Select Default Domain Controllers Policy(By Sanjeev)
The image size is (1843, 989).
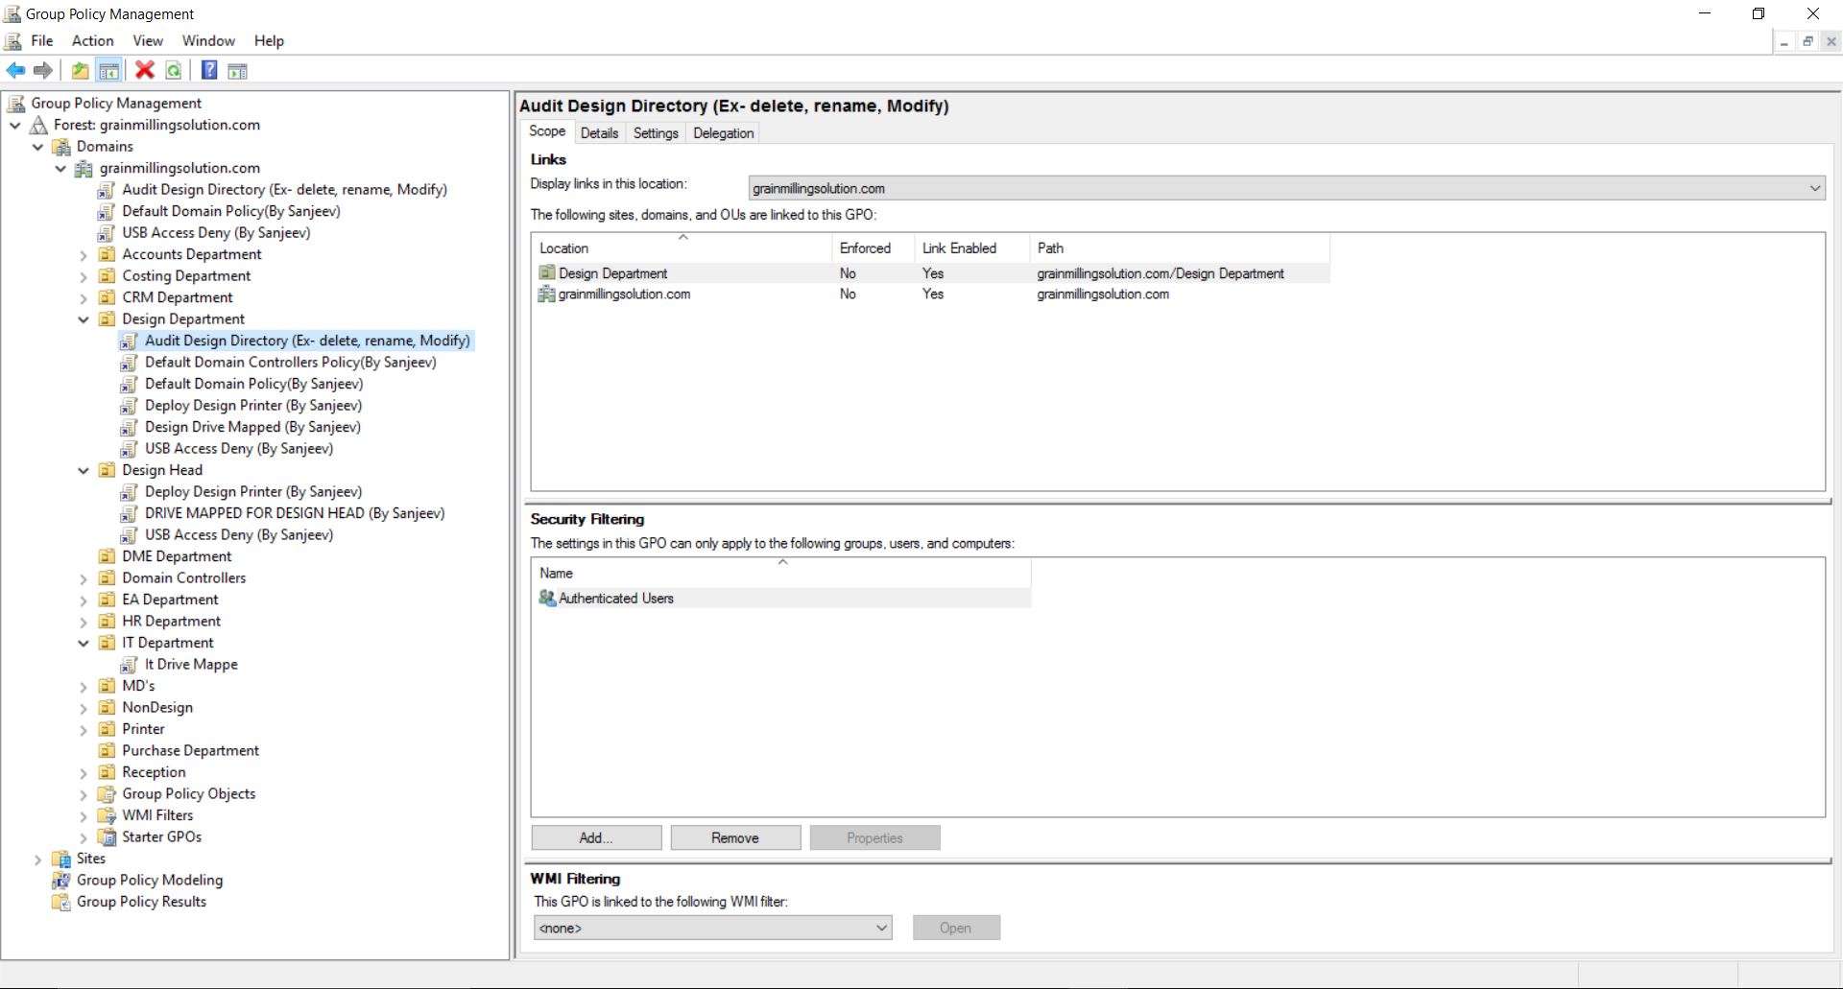291,363
